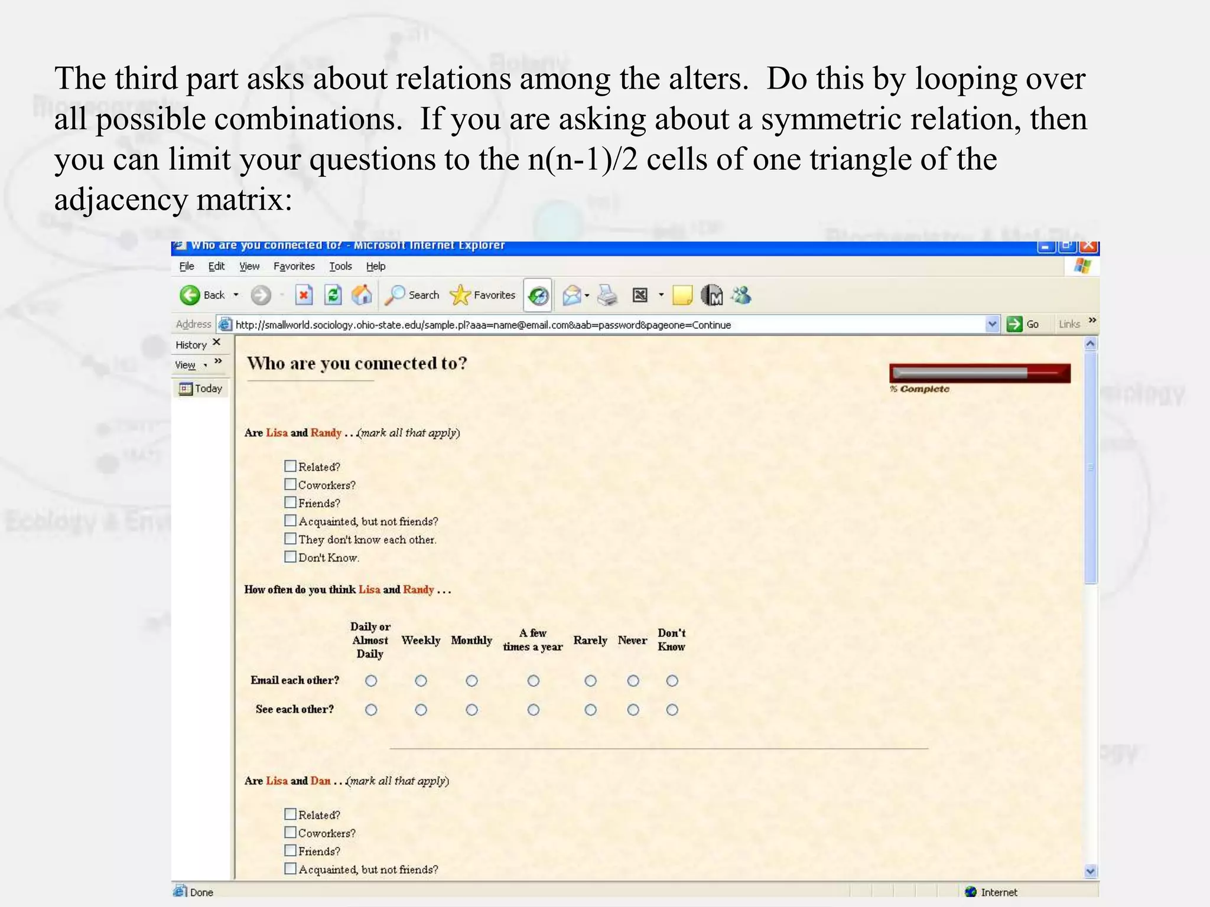Open the Mail button dropdown arrow

(x=587, y=295)
